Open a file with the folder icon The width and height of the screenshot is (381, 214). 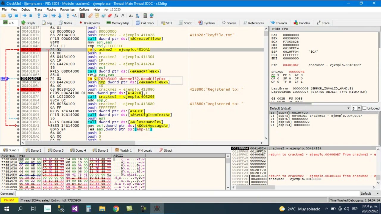point(4,15)
